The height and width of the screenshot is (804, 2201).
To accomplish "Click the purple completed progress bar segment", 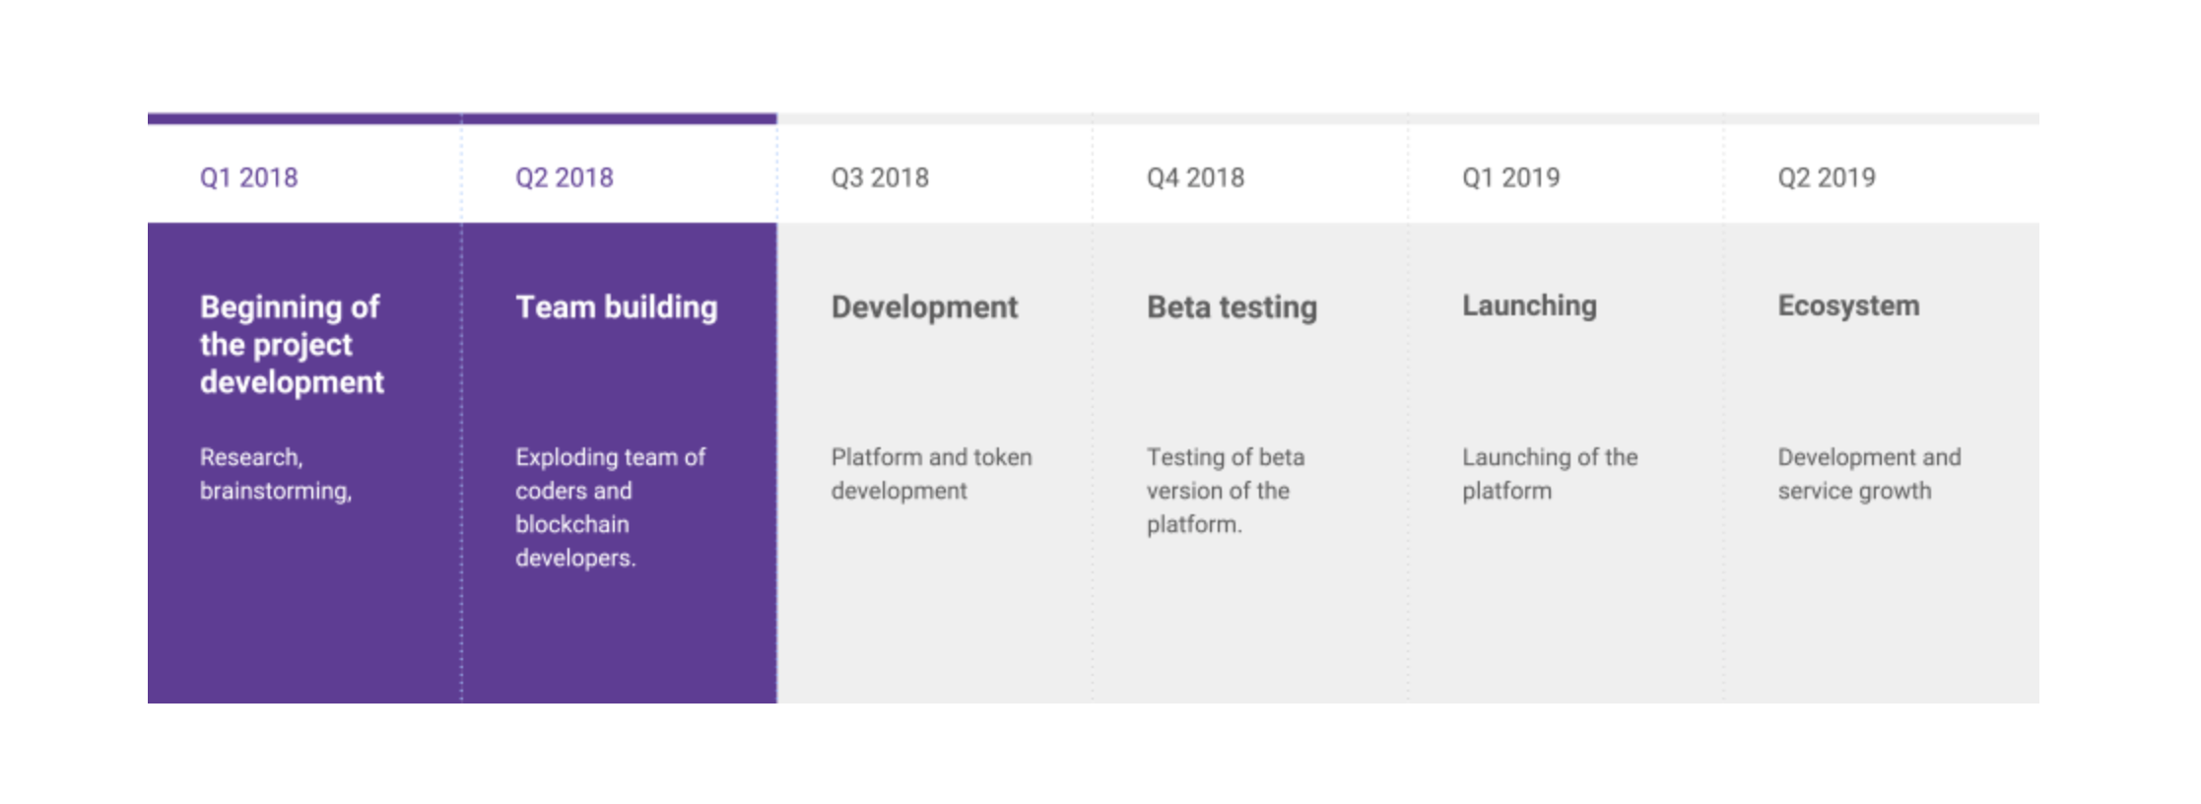I will (461, 118).
